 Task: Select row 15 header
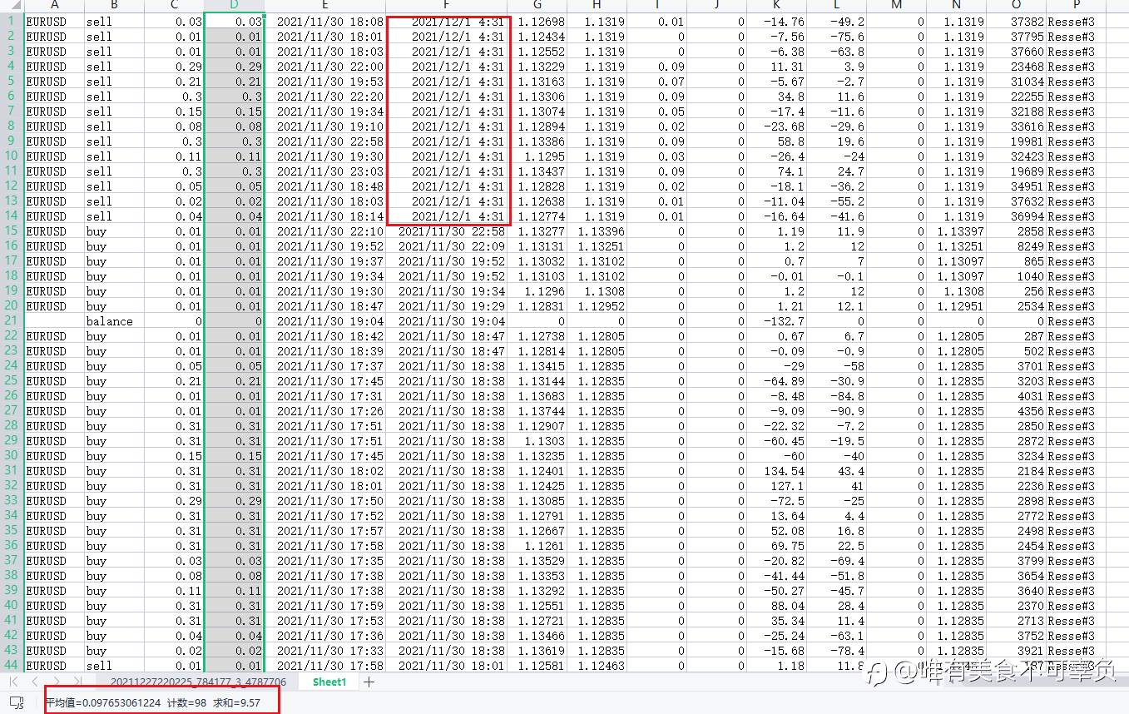coord(12,231)
